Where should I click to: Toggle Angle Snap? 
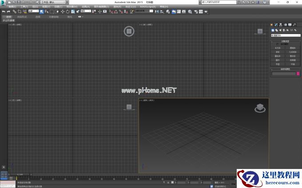point(116,12)
